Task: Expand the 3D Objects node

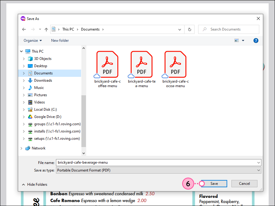Action: point(24,59)
